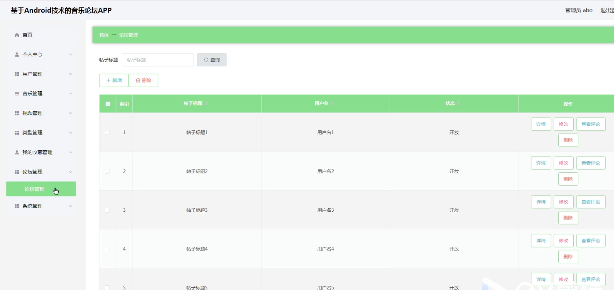Click the 新增 add button
This screenshot has height=290, width=614.
(x=114, y=80)
